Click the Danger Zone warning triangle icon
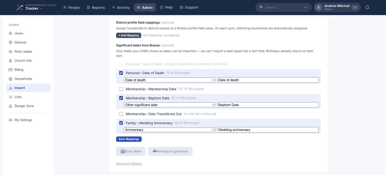This screenshot has height=175, width=386. (x=10, y=106)
